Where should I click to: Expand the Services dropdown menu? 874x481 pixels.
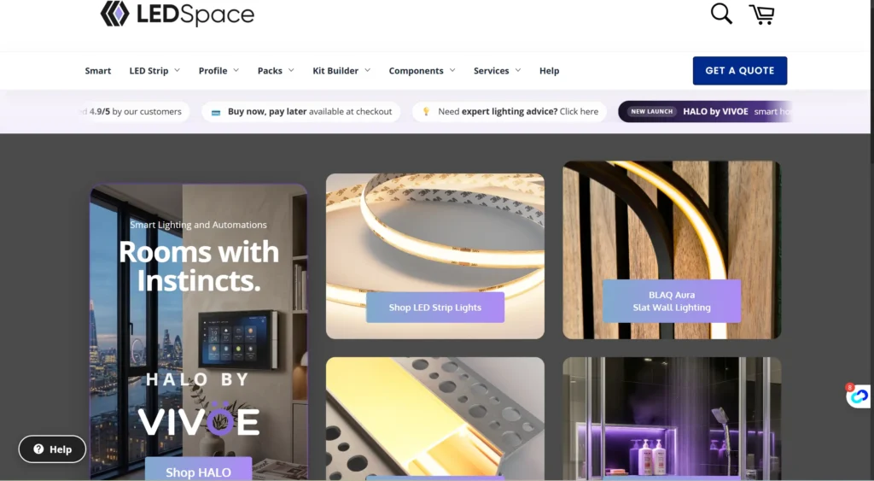[x=498, y=71]
